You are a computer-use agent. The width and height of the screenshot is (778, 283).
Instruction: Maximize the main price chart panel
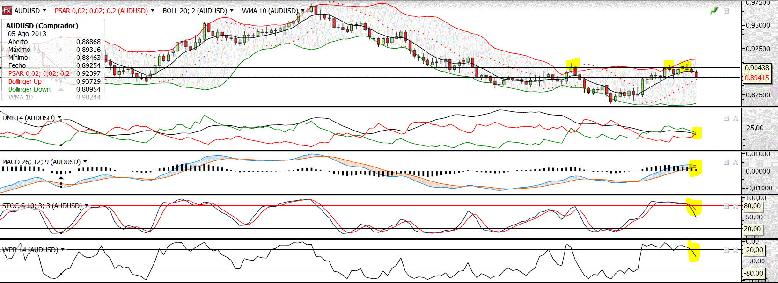click(x=727, y=11)
